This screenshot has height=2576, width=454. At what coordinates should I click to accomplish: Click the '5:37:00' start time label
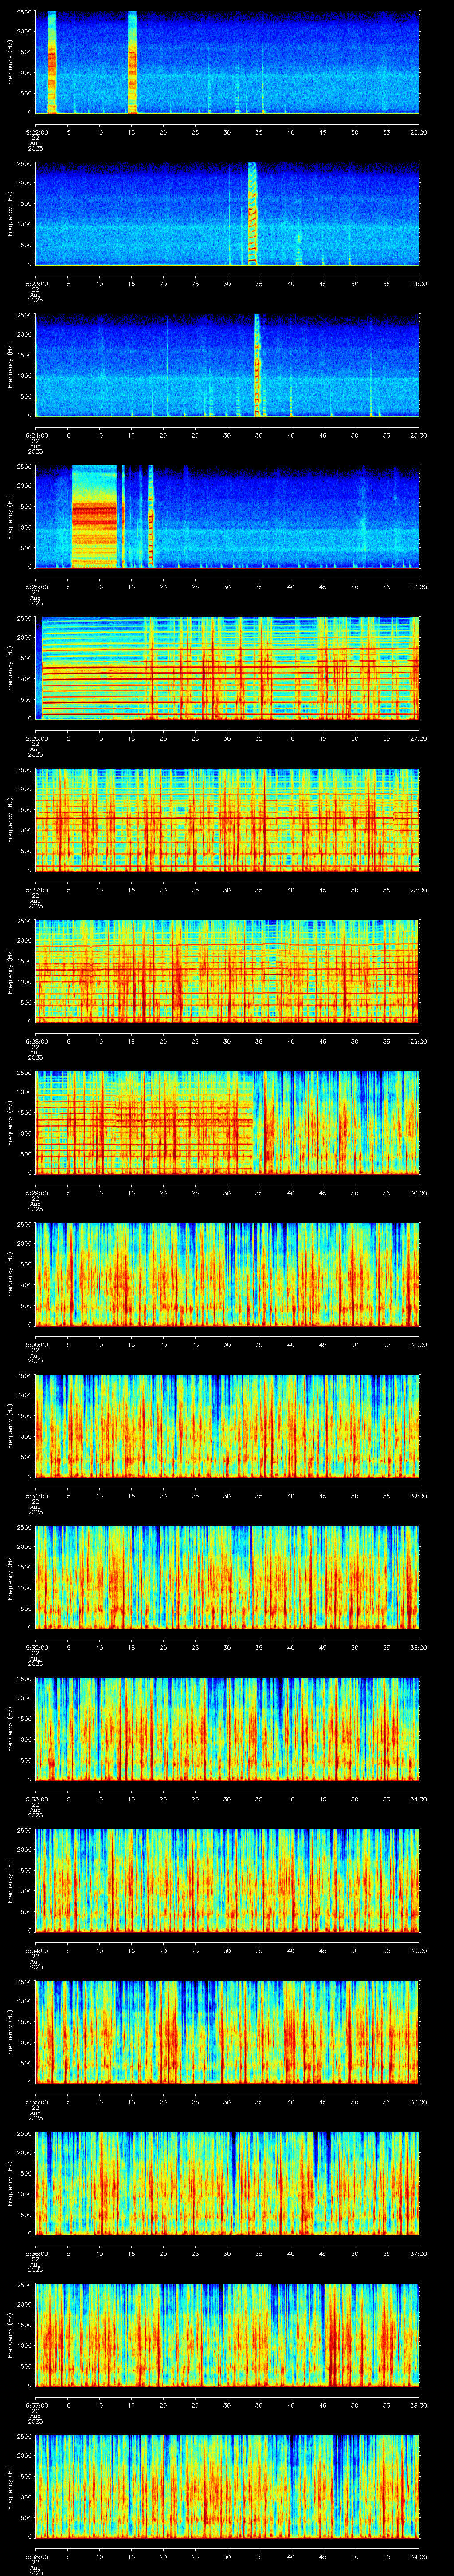(36, 2405)
